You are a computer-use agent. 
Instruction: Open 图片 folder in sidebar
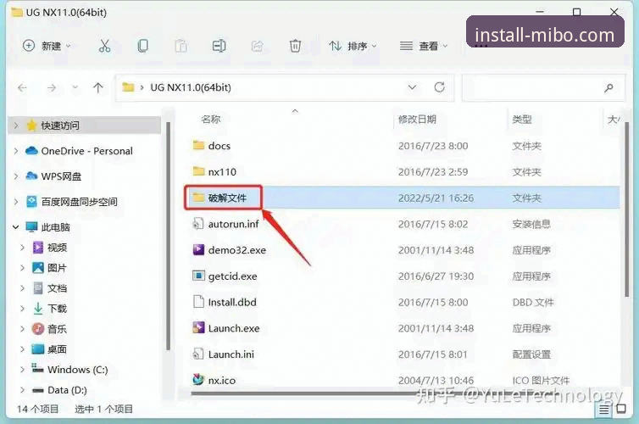coord(57,268)
